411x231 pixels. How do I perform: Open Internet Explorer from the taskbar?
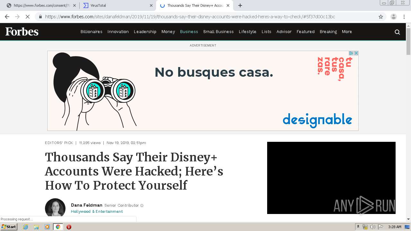pos(26,227)
